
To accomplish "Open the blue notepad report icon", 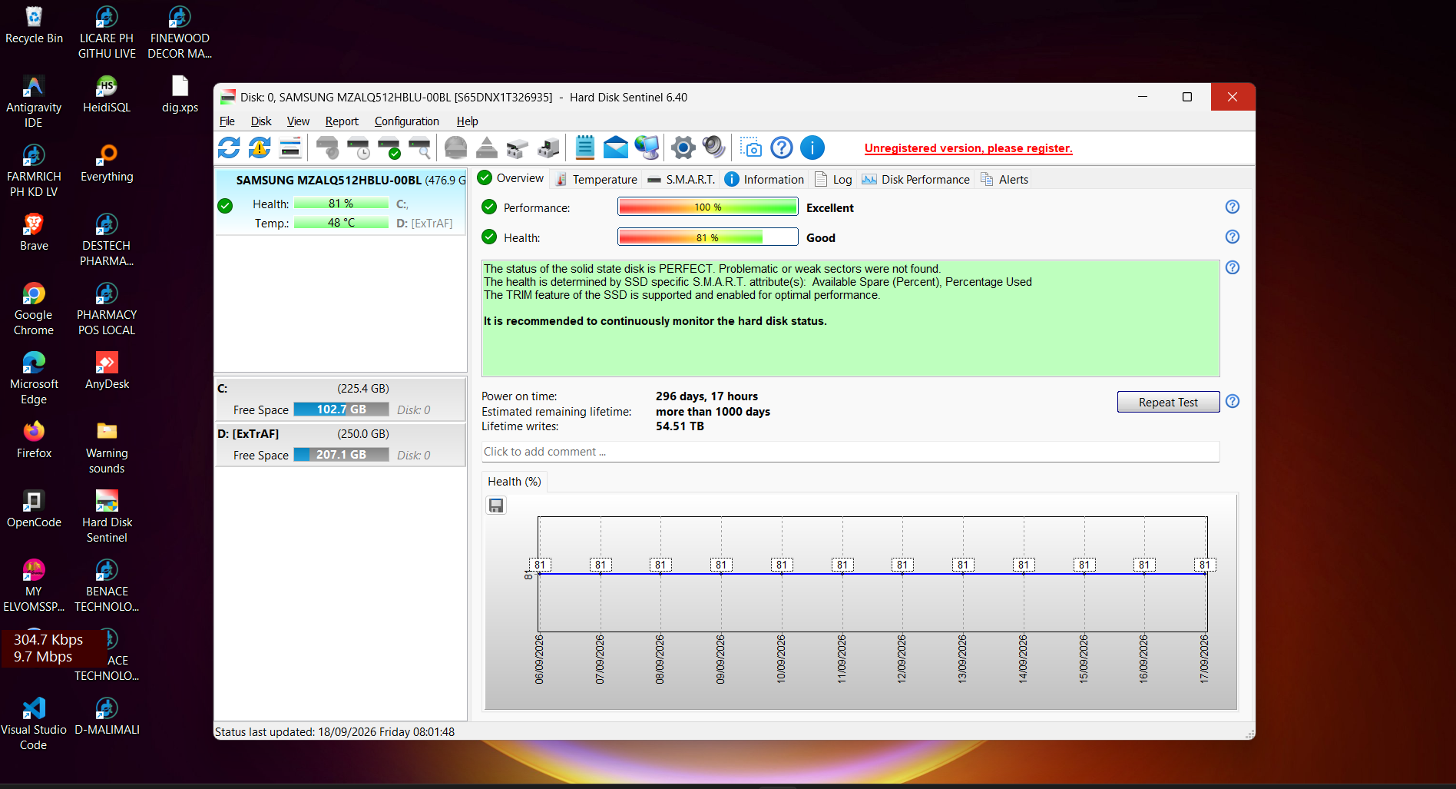I will [x=585, y=148].
